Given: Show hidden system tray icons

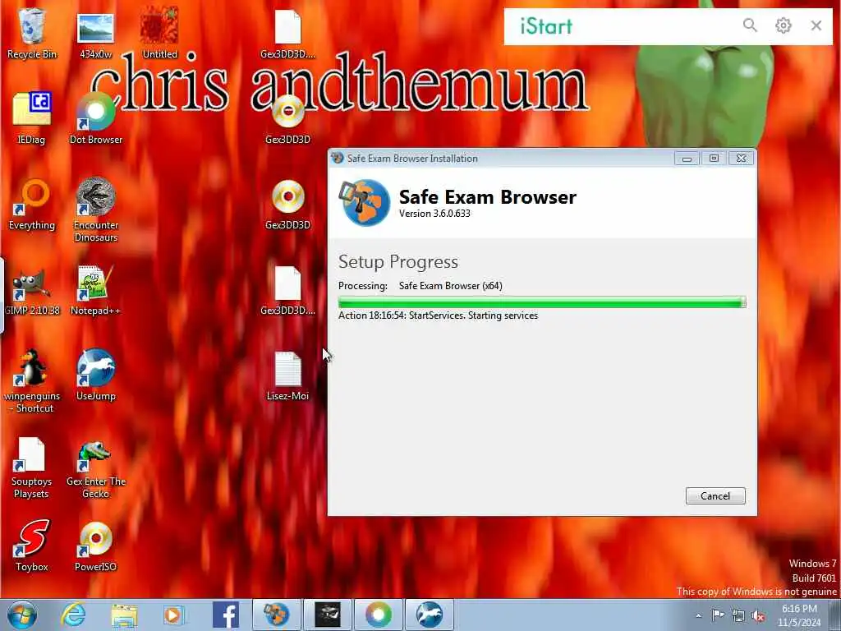Looking at the screenshot, I should pyautogui.click(x=698, y=615).
